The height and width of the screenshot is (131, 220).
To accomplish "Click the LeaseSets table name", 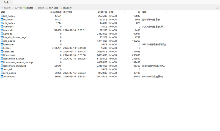I will click(x=9, y=52).
